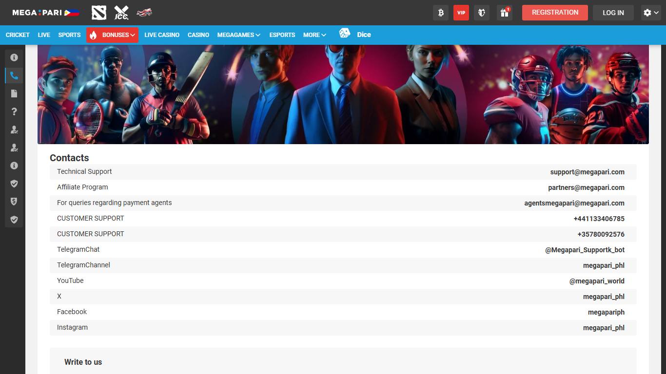Image resolution: width=666 pixels, height=374 pixels.
Task: Select the 'Affiliate Program' label
Action: click(82, 187)
